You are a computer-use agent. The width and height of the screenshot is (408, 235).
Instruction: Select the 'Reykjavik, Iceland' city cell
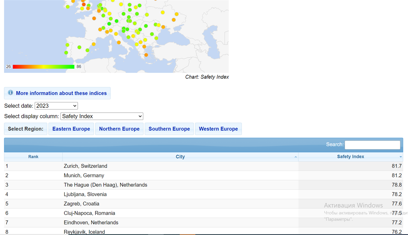pos(84,232)
